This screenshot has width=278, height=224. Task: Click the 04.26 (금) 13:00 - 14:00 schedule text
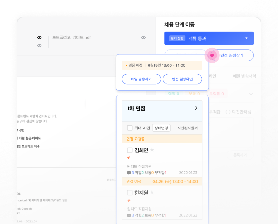point(175,181)
